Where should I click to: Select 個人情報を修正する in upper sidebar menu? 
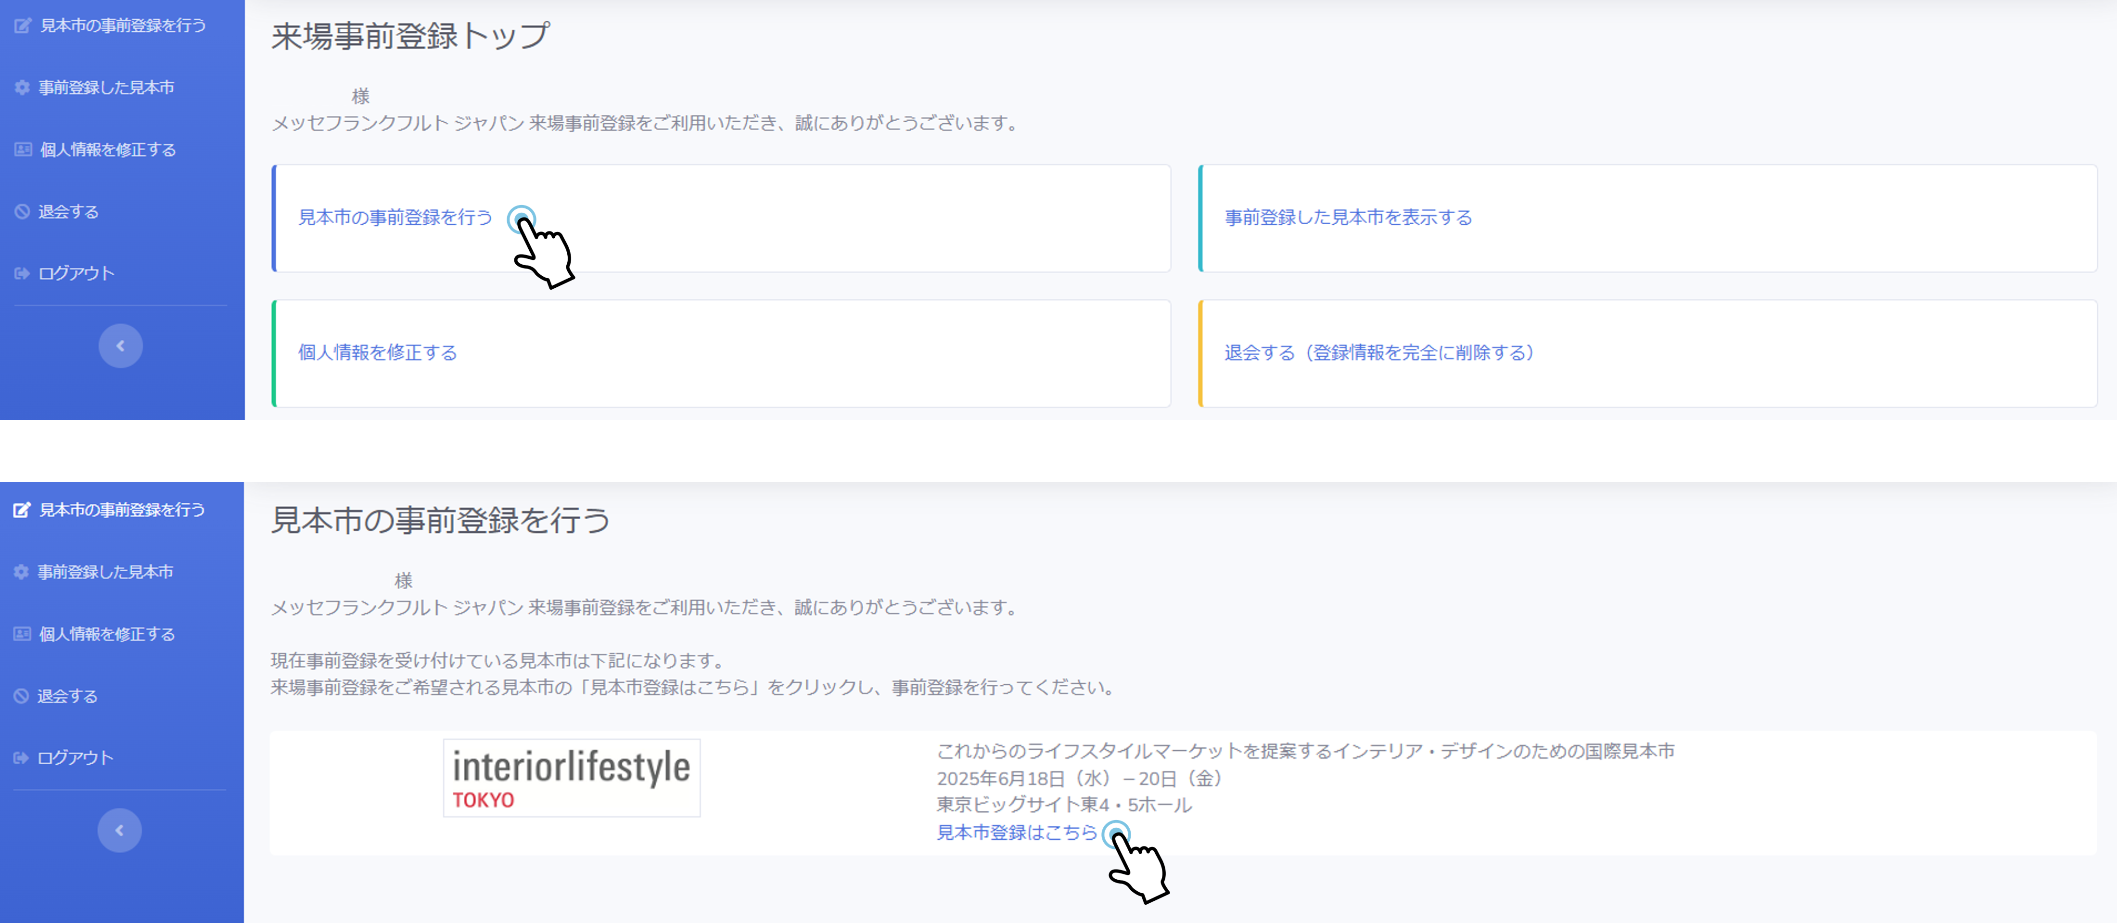108,150
